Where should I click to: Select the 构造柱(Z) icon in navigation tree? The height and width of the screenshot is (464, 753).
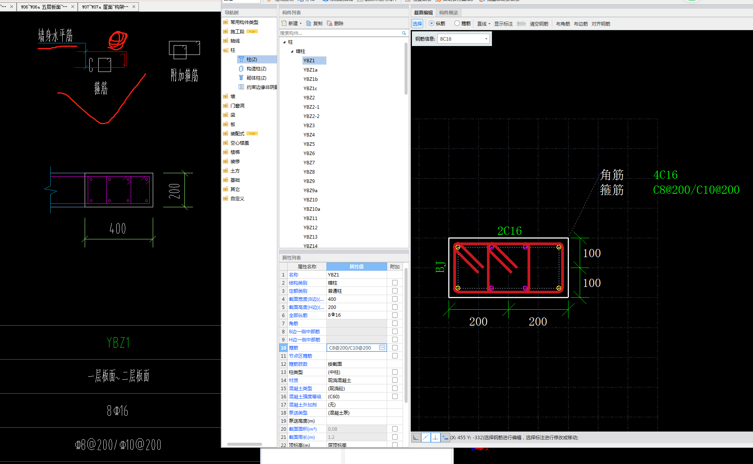pos(241,68)
